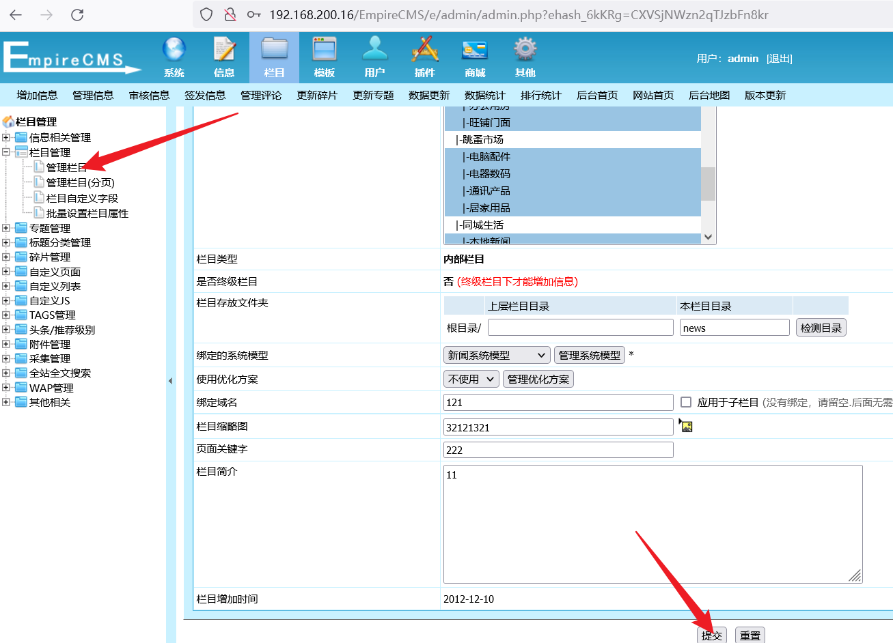893x643 pixels.
Task: Click the page icon of 批量设置栏目属性
Action: [39, 212]
